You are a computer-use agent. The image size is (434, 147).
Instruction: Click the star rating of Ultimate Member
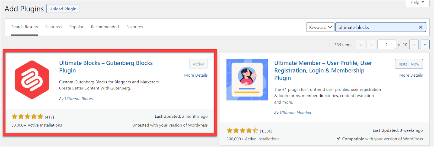[242, 131]
